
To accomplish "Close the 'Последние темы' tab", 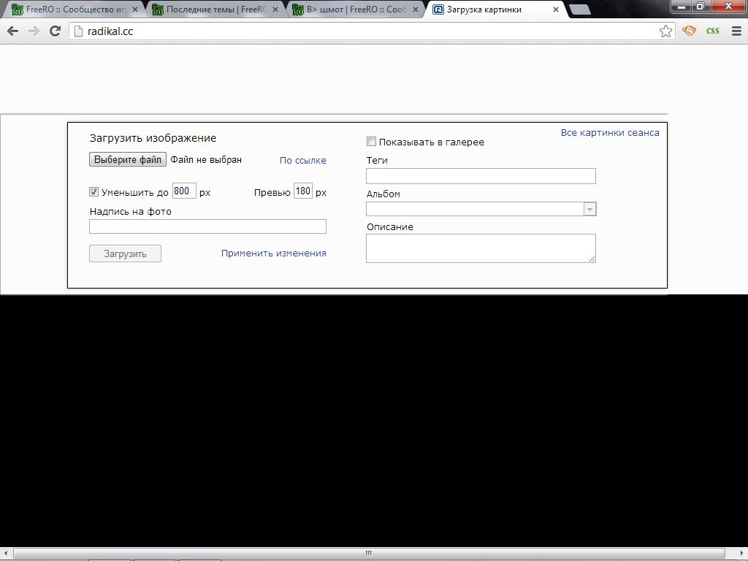I will pos(275,9).
